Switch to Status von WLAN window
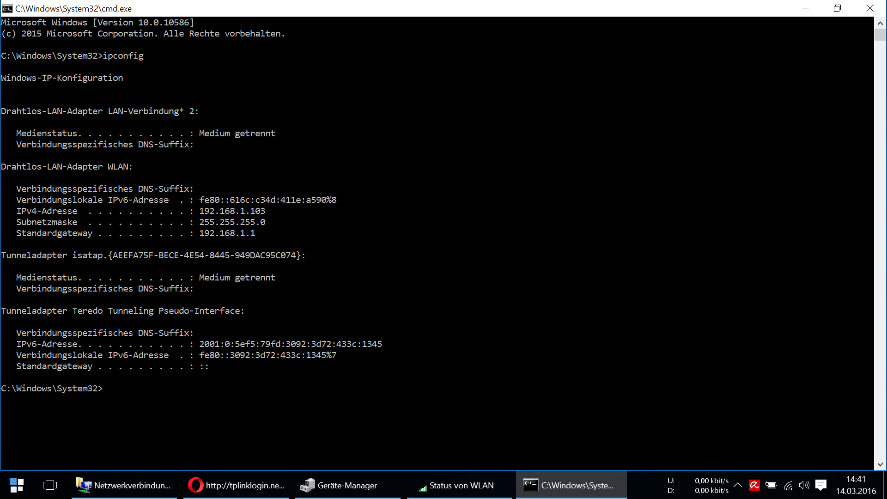887x499 pixels. pos(459,485)
